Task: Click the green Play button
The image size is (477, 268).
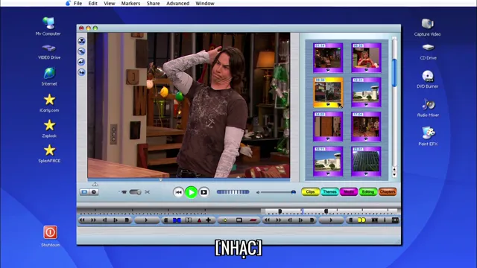Action: pyautogui.click(x=191, y=192)
